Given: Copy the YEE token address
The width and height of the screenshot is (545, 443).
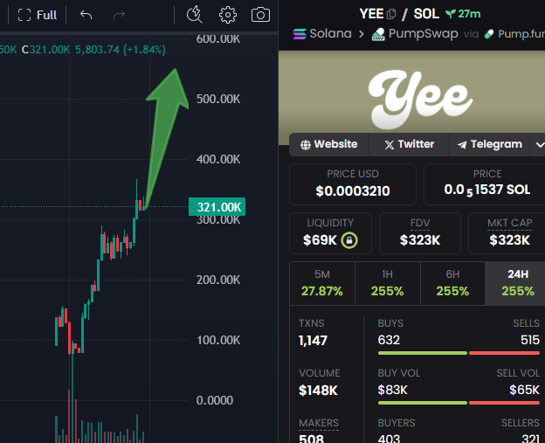Looking at the screenshot, I should [x=391, y=14].
